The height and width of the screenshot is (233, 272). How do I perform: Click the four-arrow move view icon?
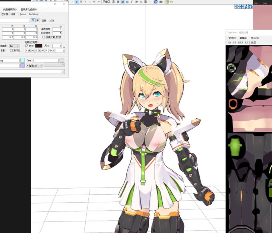coord(241,6)
